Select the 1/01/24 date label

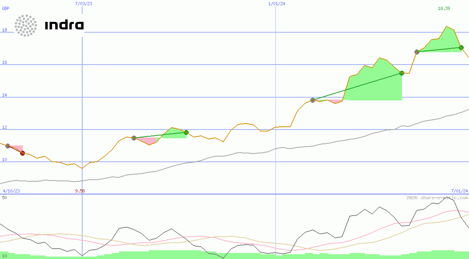coord(277,4)
